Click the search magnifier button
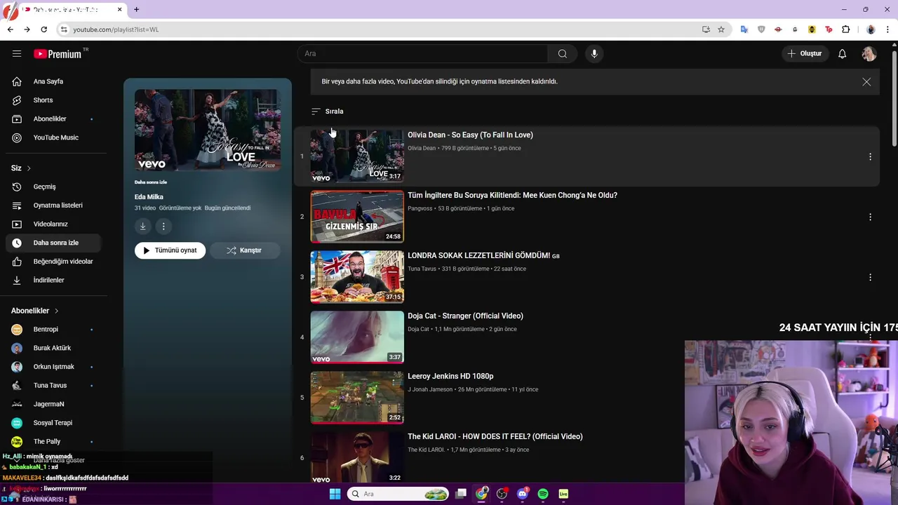 click(x=562, y=53)
